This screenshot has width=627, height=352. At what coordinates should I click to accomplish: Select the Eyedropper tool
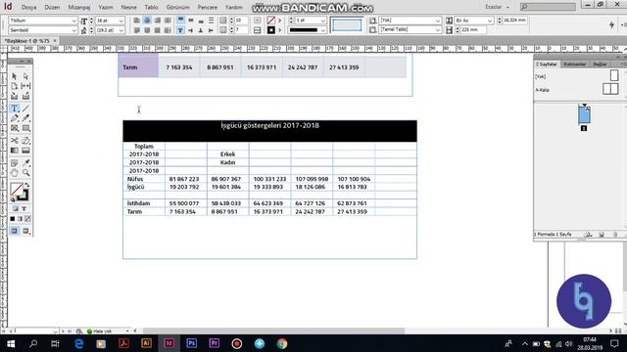tap(25, 163)
